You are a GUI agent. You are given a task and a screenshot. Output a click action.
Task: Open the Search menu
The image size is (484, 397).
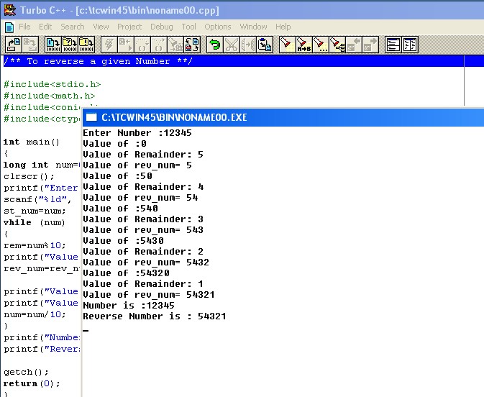(72, 27)
